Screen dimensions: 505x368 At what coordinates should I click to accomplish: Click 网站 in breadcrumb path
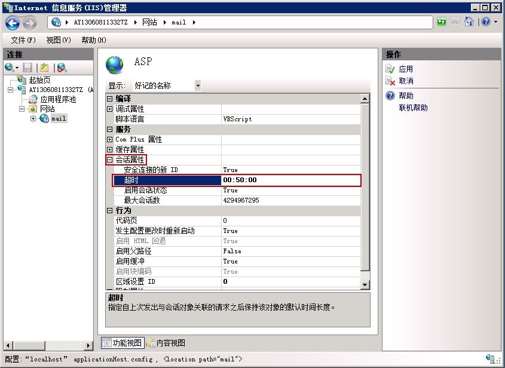[x=149, y=22]
